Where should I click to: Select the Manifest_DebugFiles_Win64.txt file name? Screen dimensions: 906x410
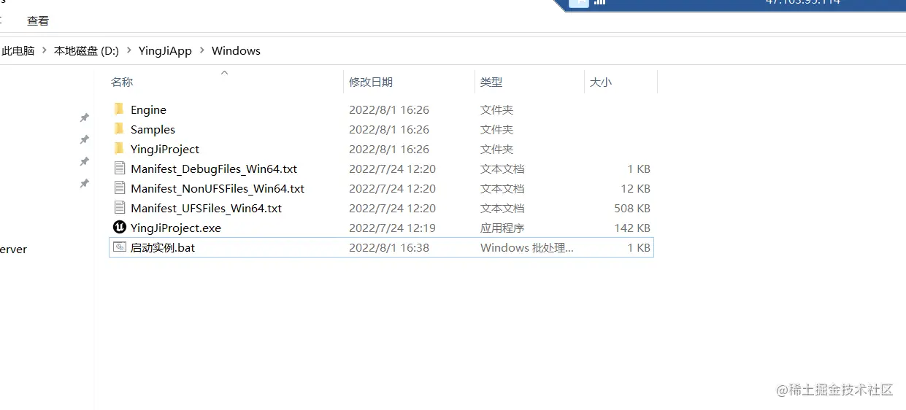point(214,169)
